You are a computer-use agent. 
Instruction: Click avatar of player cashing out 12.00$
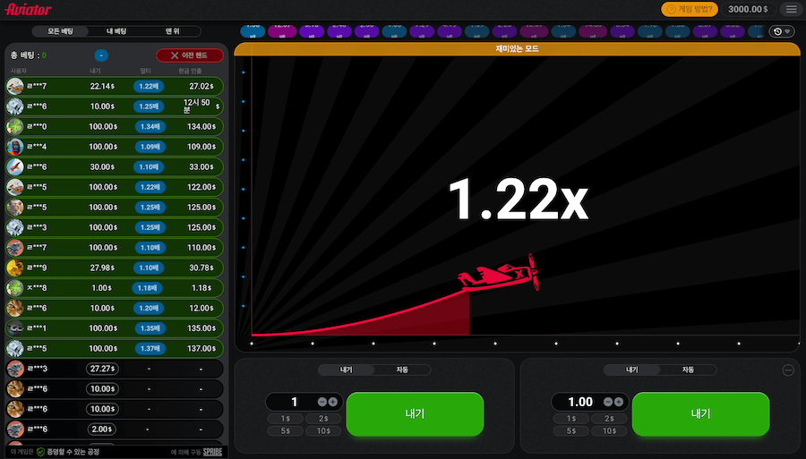tap(15, 308)
